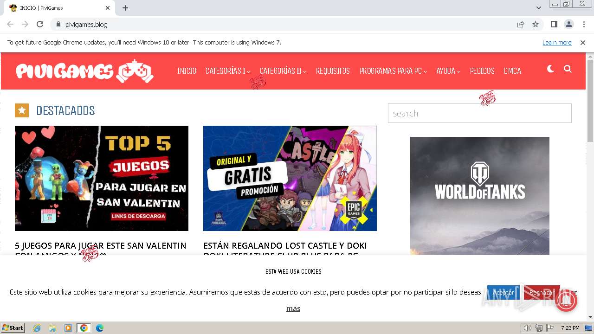
Task: Open the tab search dropdown
Action: [538, 8]
